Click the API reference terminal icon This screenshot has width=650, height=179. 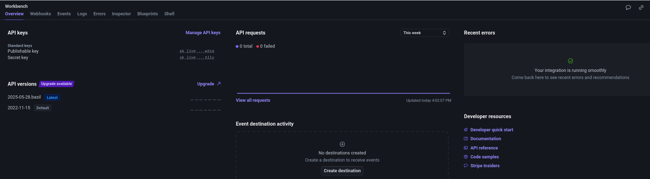[x=466, y=148]
